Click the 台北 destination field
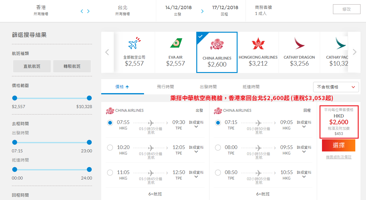 [x=123, y=10]
